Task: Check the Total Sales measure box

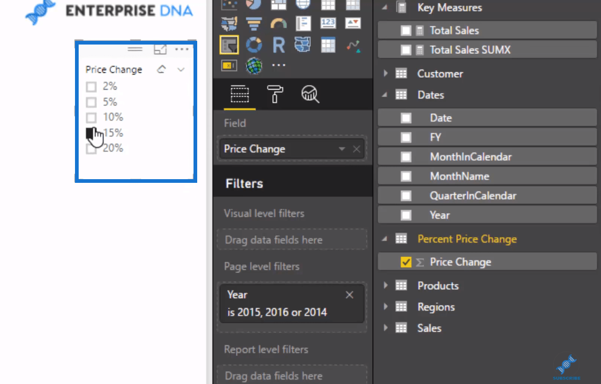Action: tap(406, 30)
